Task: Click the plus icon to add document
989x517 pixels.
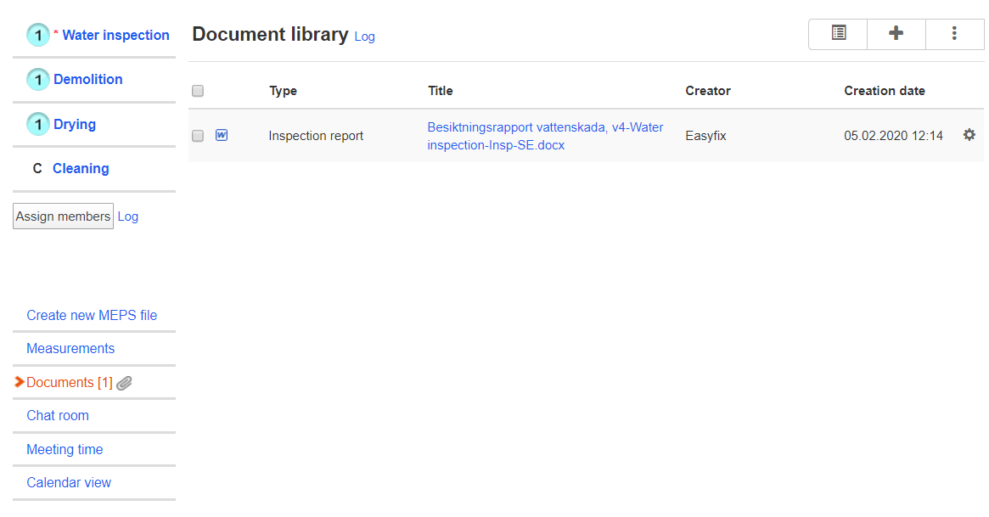Action: (x=896, y=34)
